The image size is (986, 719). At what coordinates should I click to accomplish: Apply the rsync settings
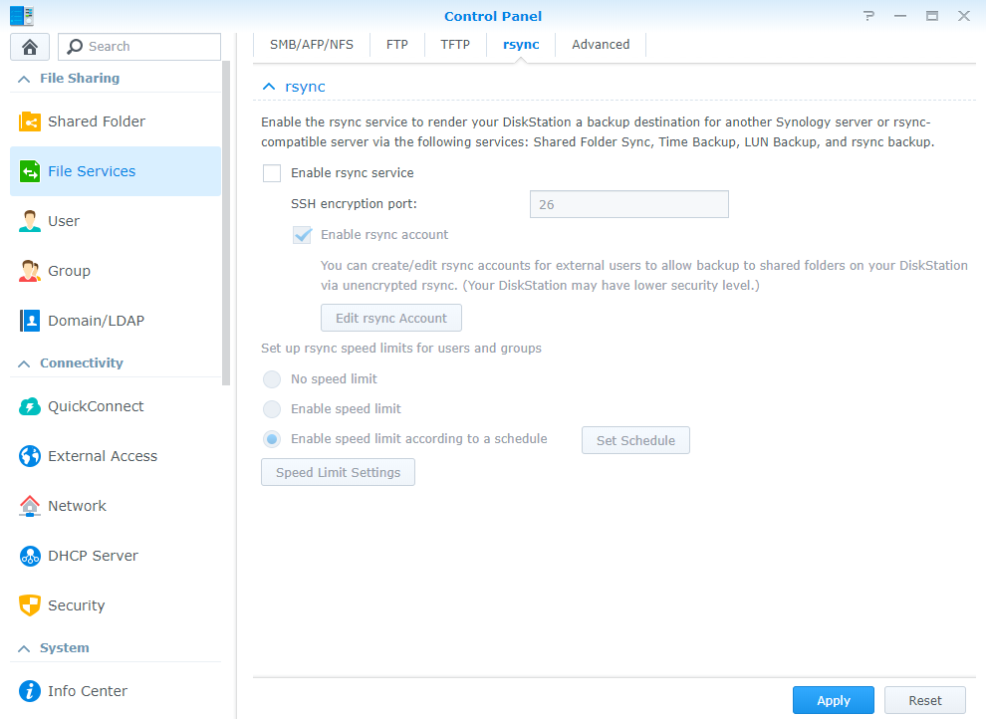click(834, 700)
